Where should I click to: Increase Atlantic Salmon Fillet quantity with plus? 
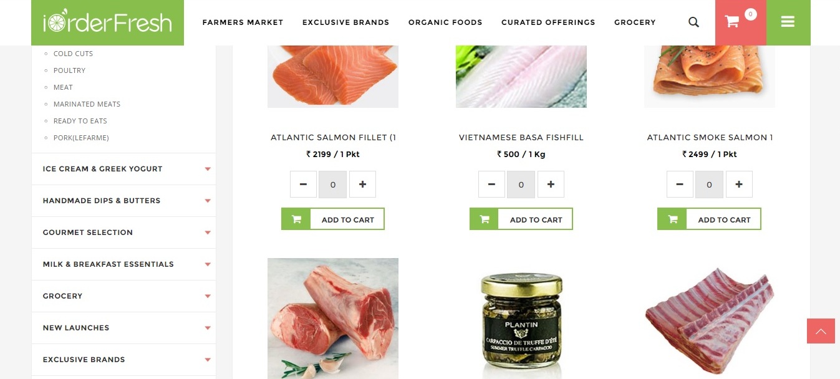362,185
